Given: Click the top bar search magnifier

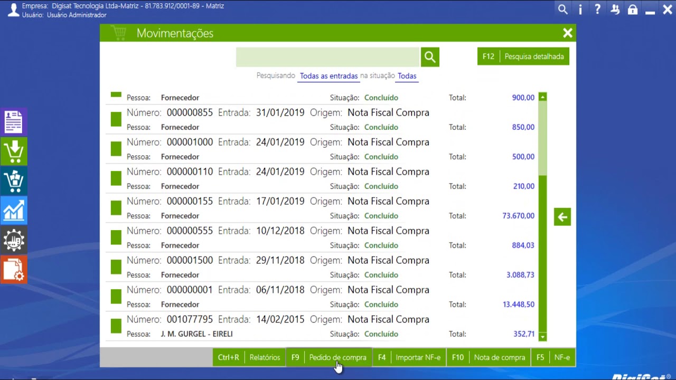Looking at the screenshot, I should coord(563,9).
